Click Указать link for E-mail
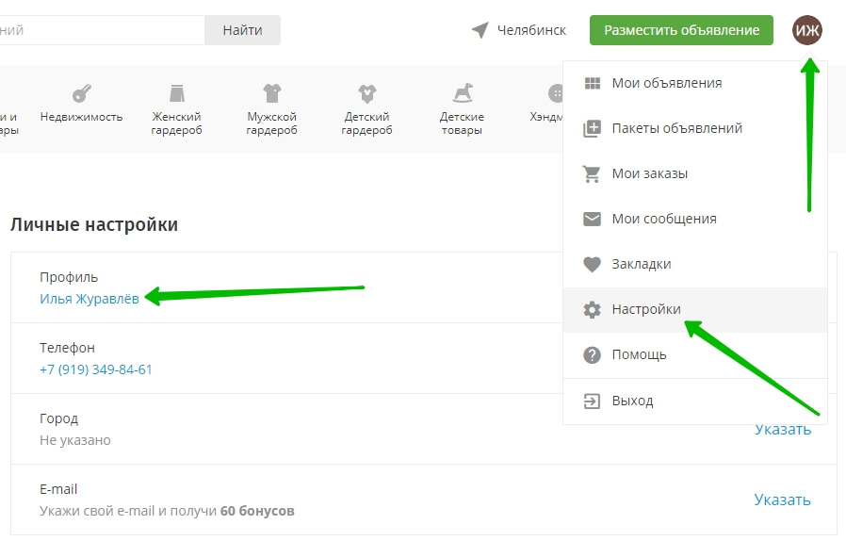The height and width of the screenshot is (541, 846). click(782, 500)
